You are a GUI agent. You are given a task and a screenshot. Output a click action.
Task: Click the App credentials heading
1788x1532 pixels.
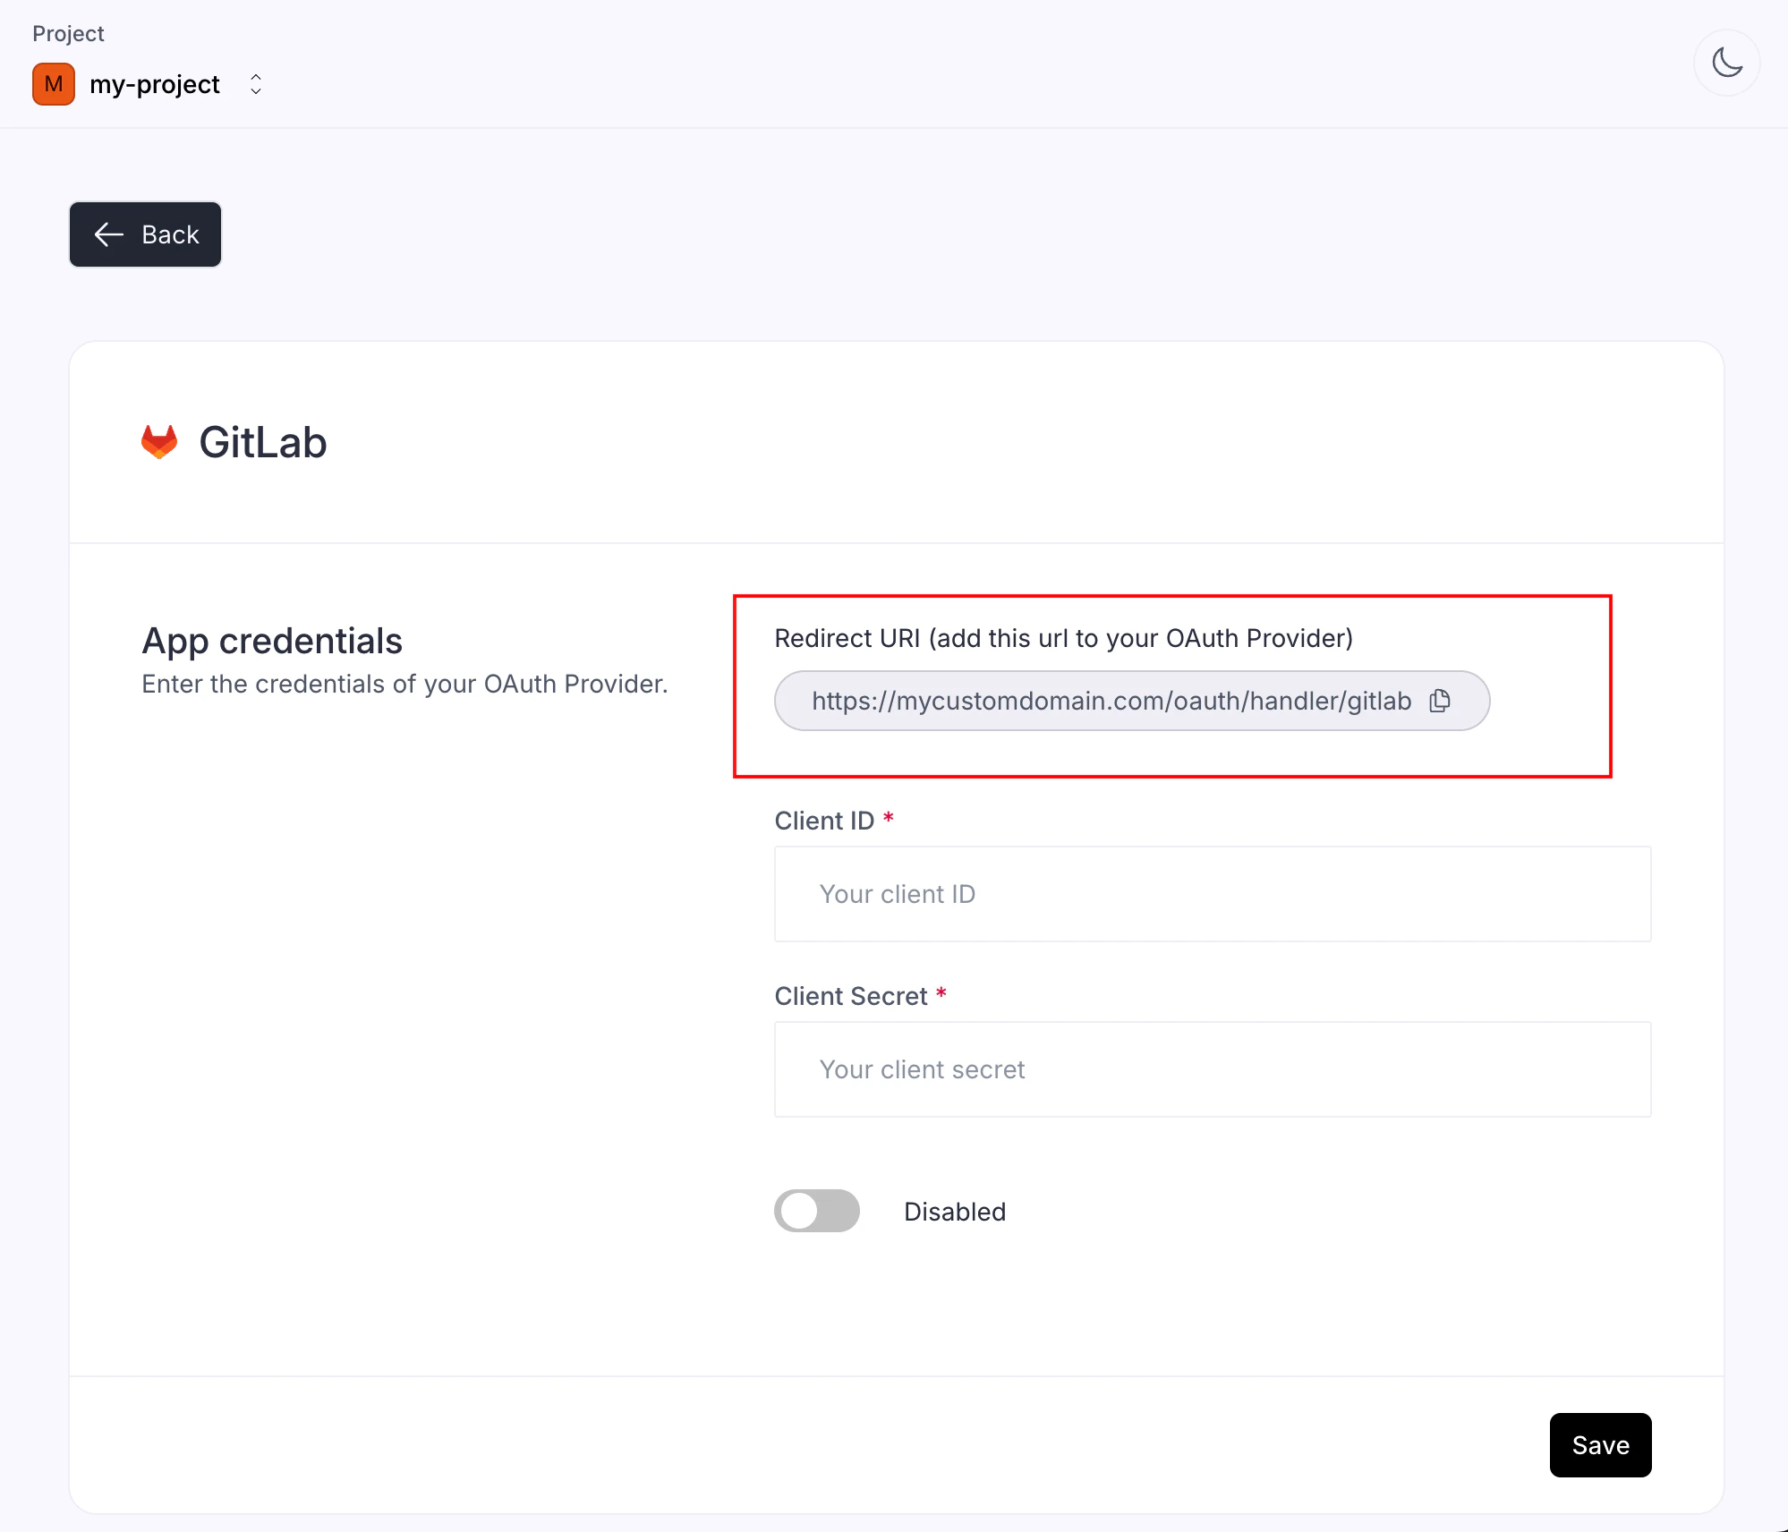click(x=272, y=641)
